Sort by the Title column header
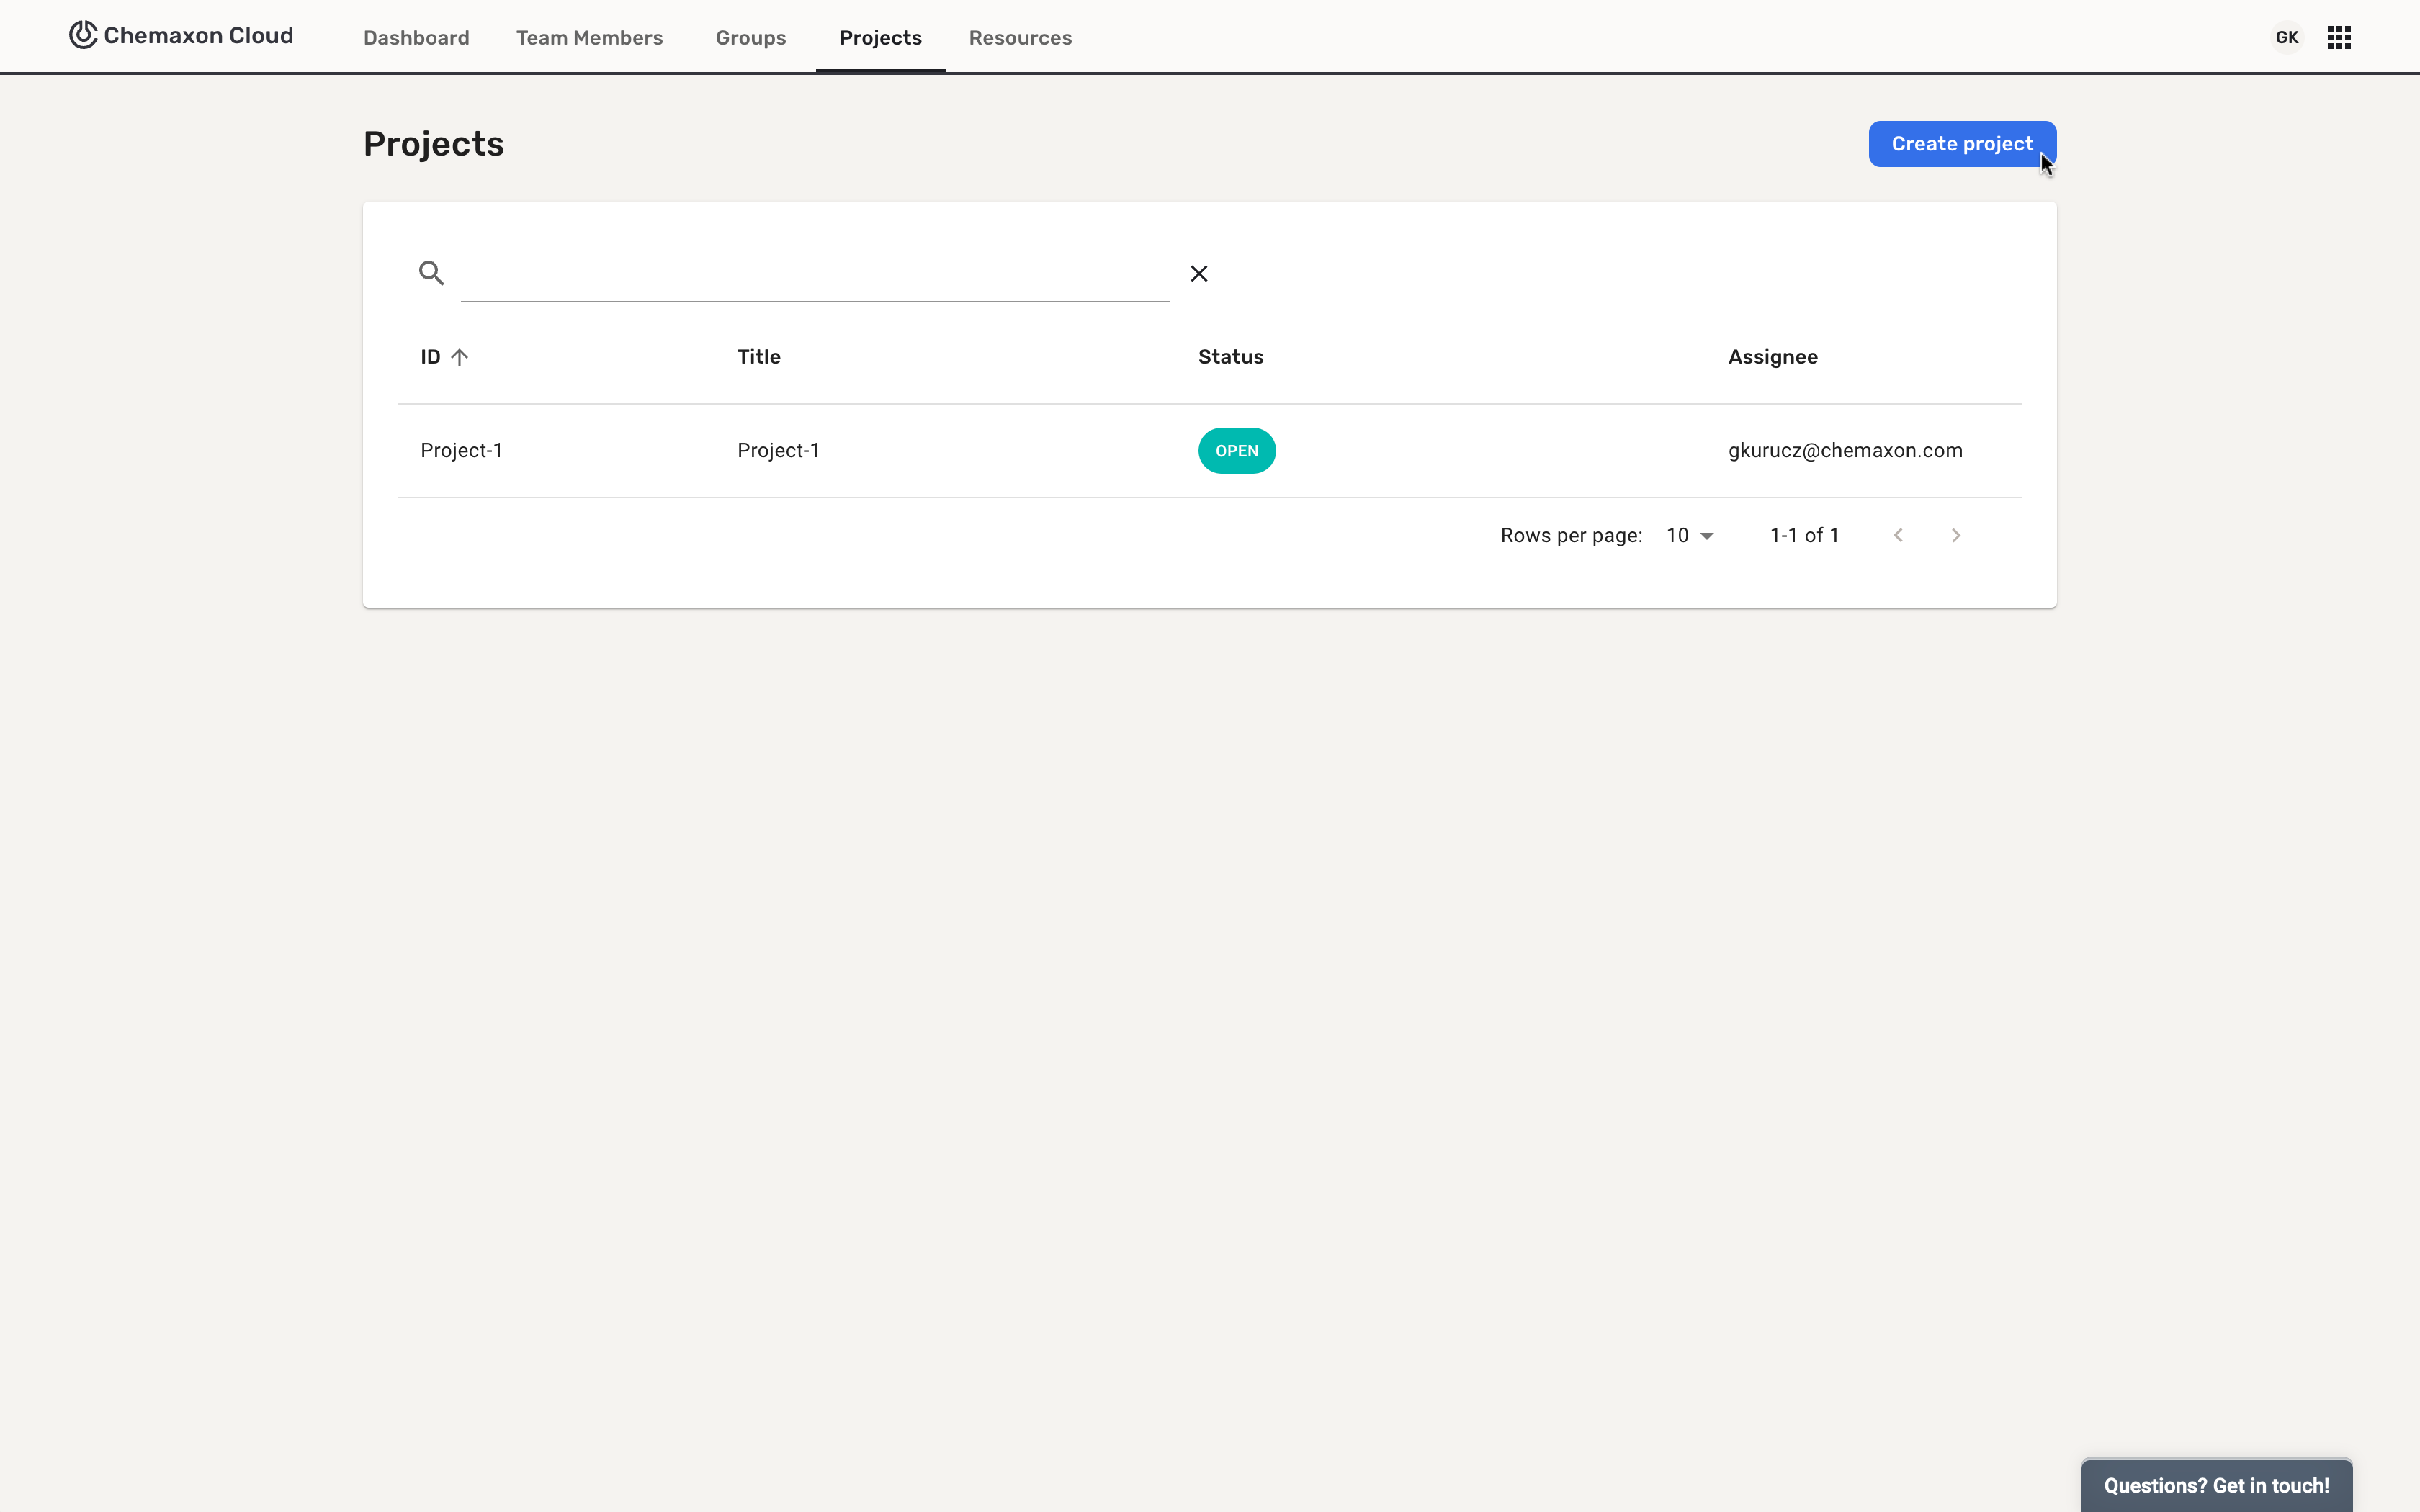Screen dimensions: 2420x1512 758,357
